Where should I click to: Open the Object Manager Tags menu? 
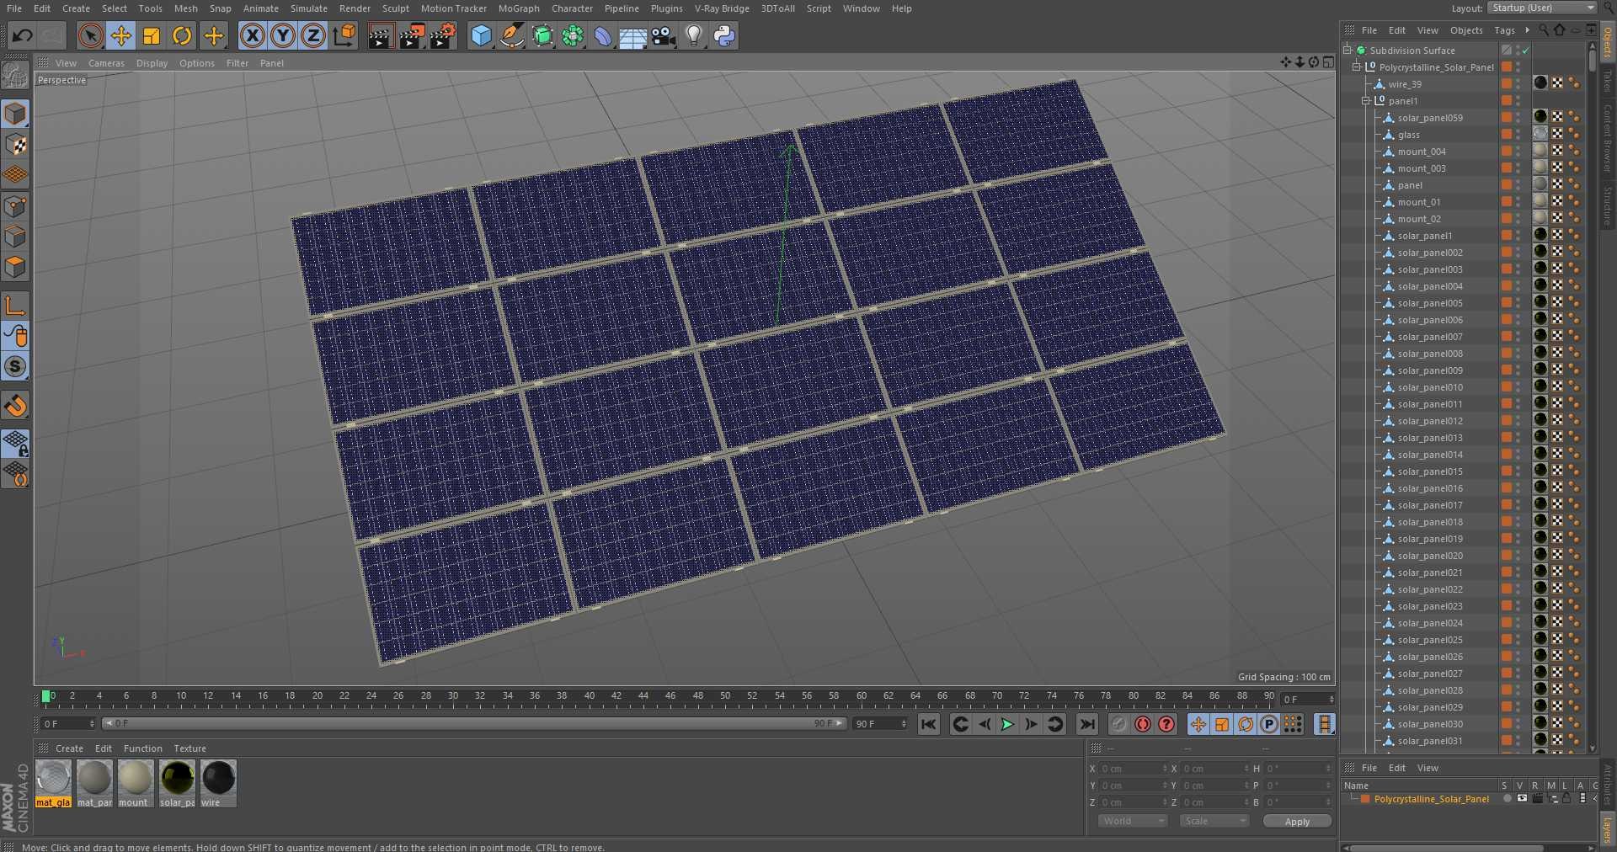1504,30
